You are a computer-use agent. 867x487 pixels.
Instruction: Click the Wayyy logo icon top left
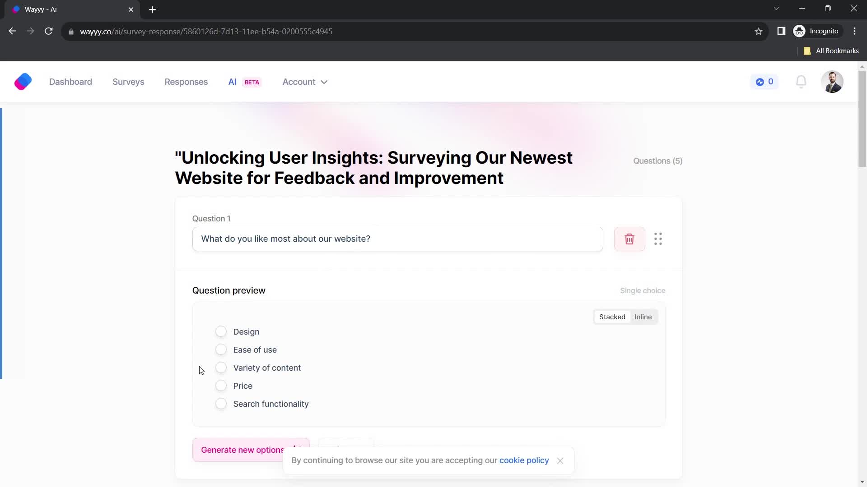23,82
